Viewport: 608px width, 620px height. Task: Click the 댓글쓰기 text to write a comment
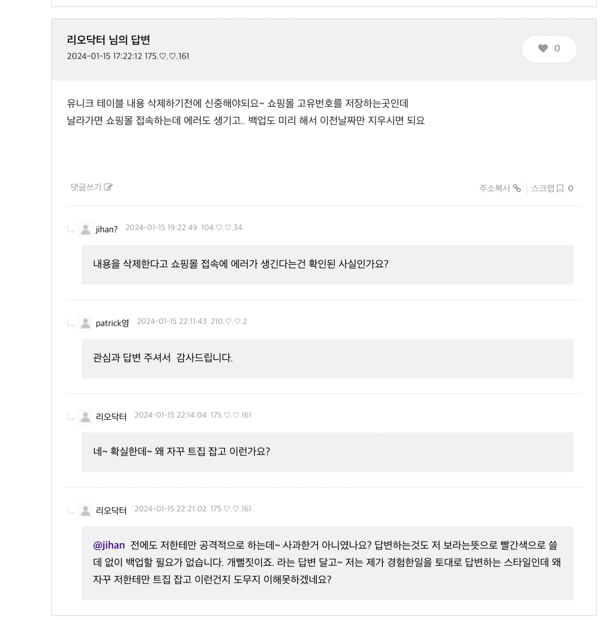(x=86, y=187)
